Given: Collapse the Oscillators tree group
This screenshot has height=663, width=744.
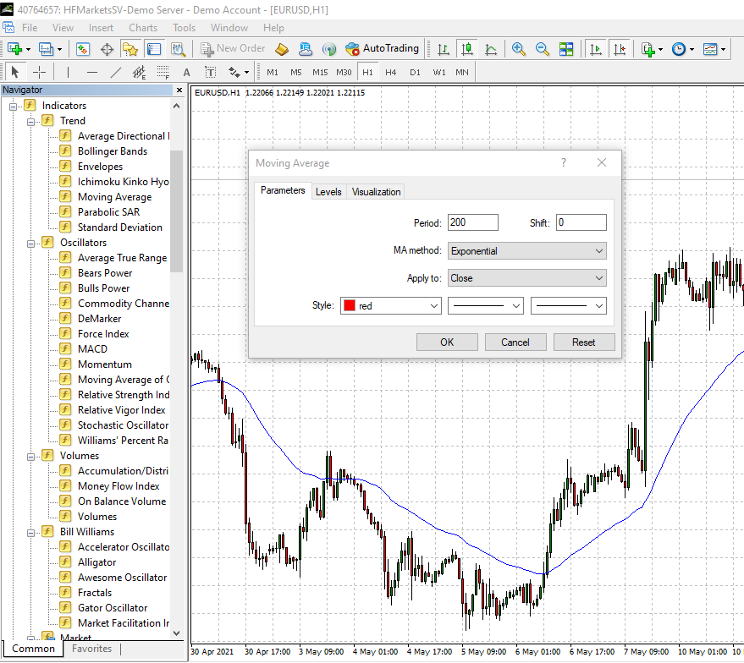Looking at the screenshot, I should click(31, 243).
